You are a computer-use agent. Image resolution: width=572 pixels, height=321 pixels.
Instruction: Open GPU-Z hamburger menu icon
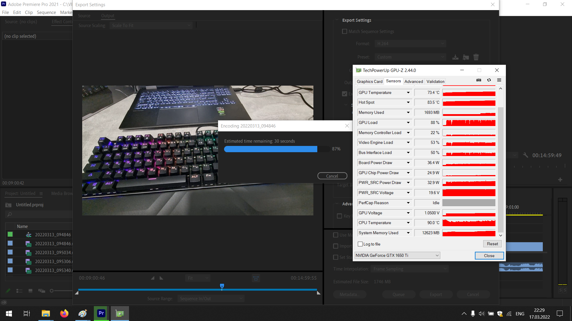point(499,80)
